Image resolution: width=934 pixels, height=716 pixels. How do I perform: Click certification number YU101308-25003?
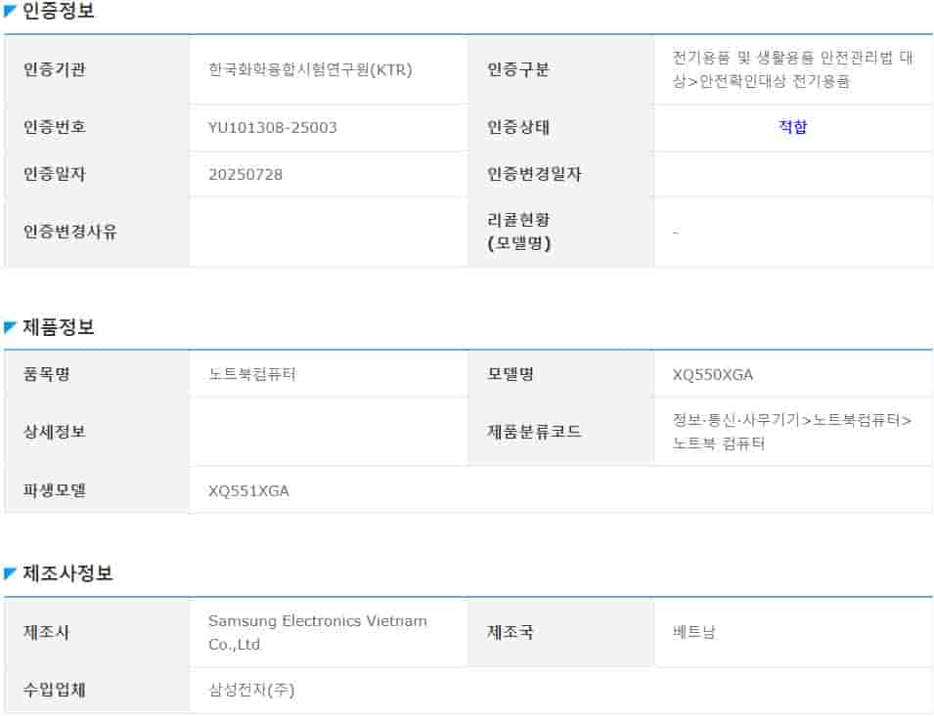[x=273, y=127]
